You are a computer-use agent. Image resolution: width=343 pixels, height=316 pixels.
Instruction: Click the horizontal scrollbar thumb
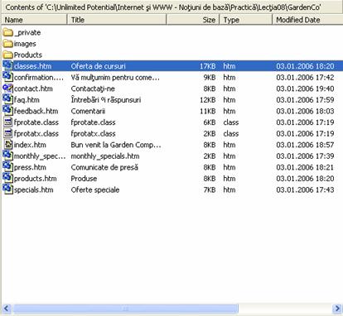(125, 309)
